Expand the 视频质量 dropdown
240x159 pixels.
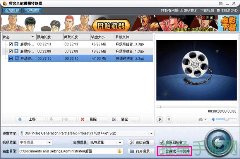(66, 142)
